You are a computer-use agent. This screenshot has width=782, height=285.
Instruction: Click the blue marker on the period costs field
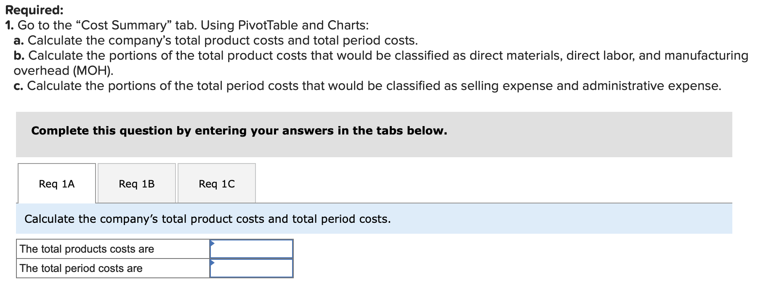click(x=213, y=262)
